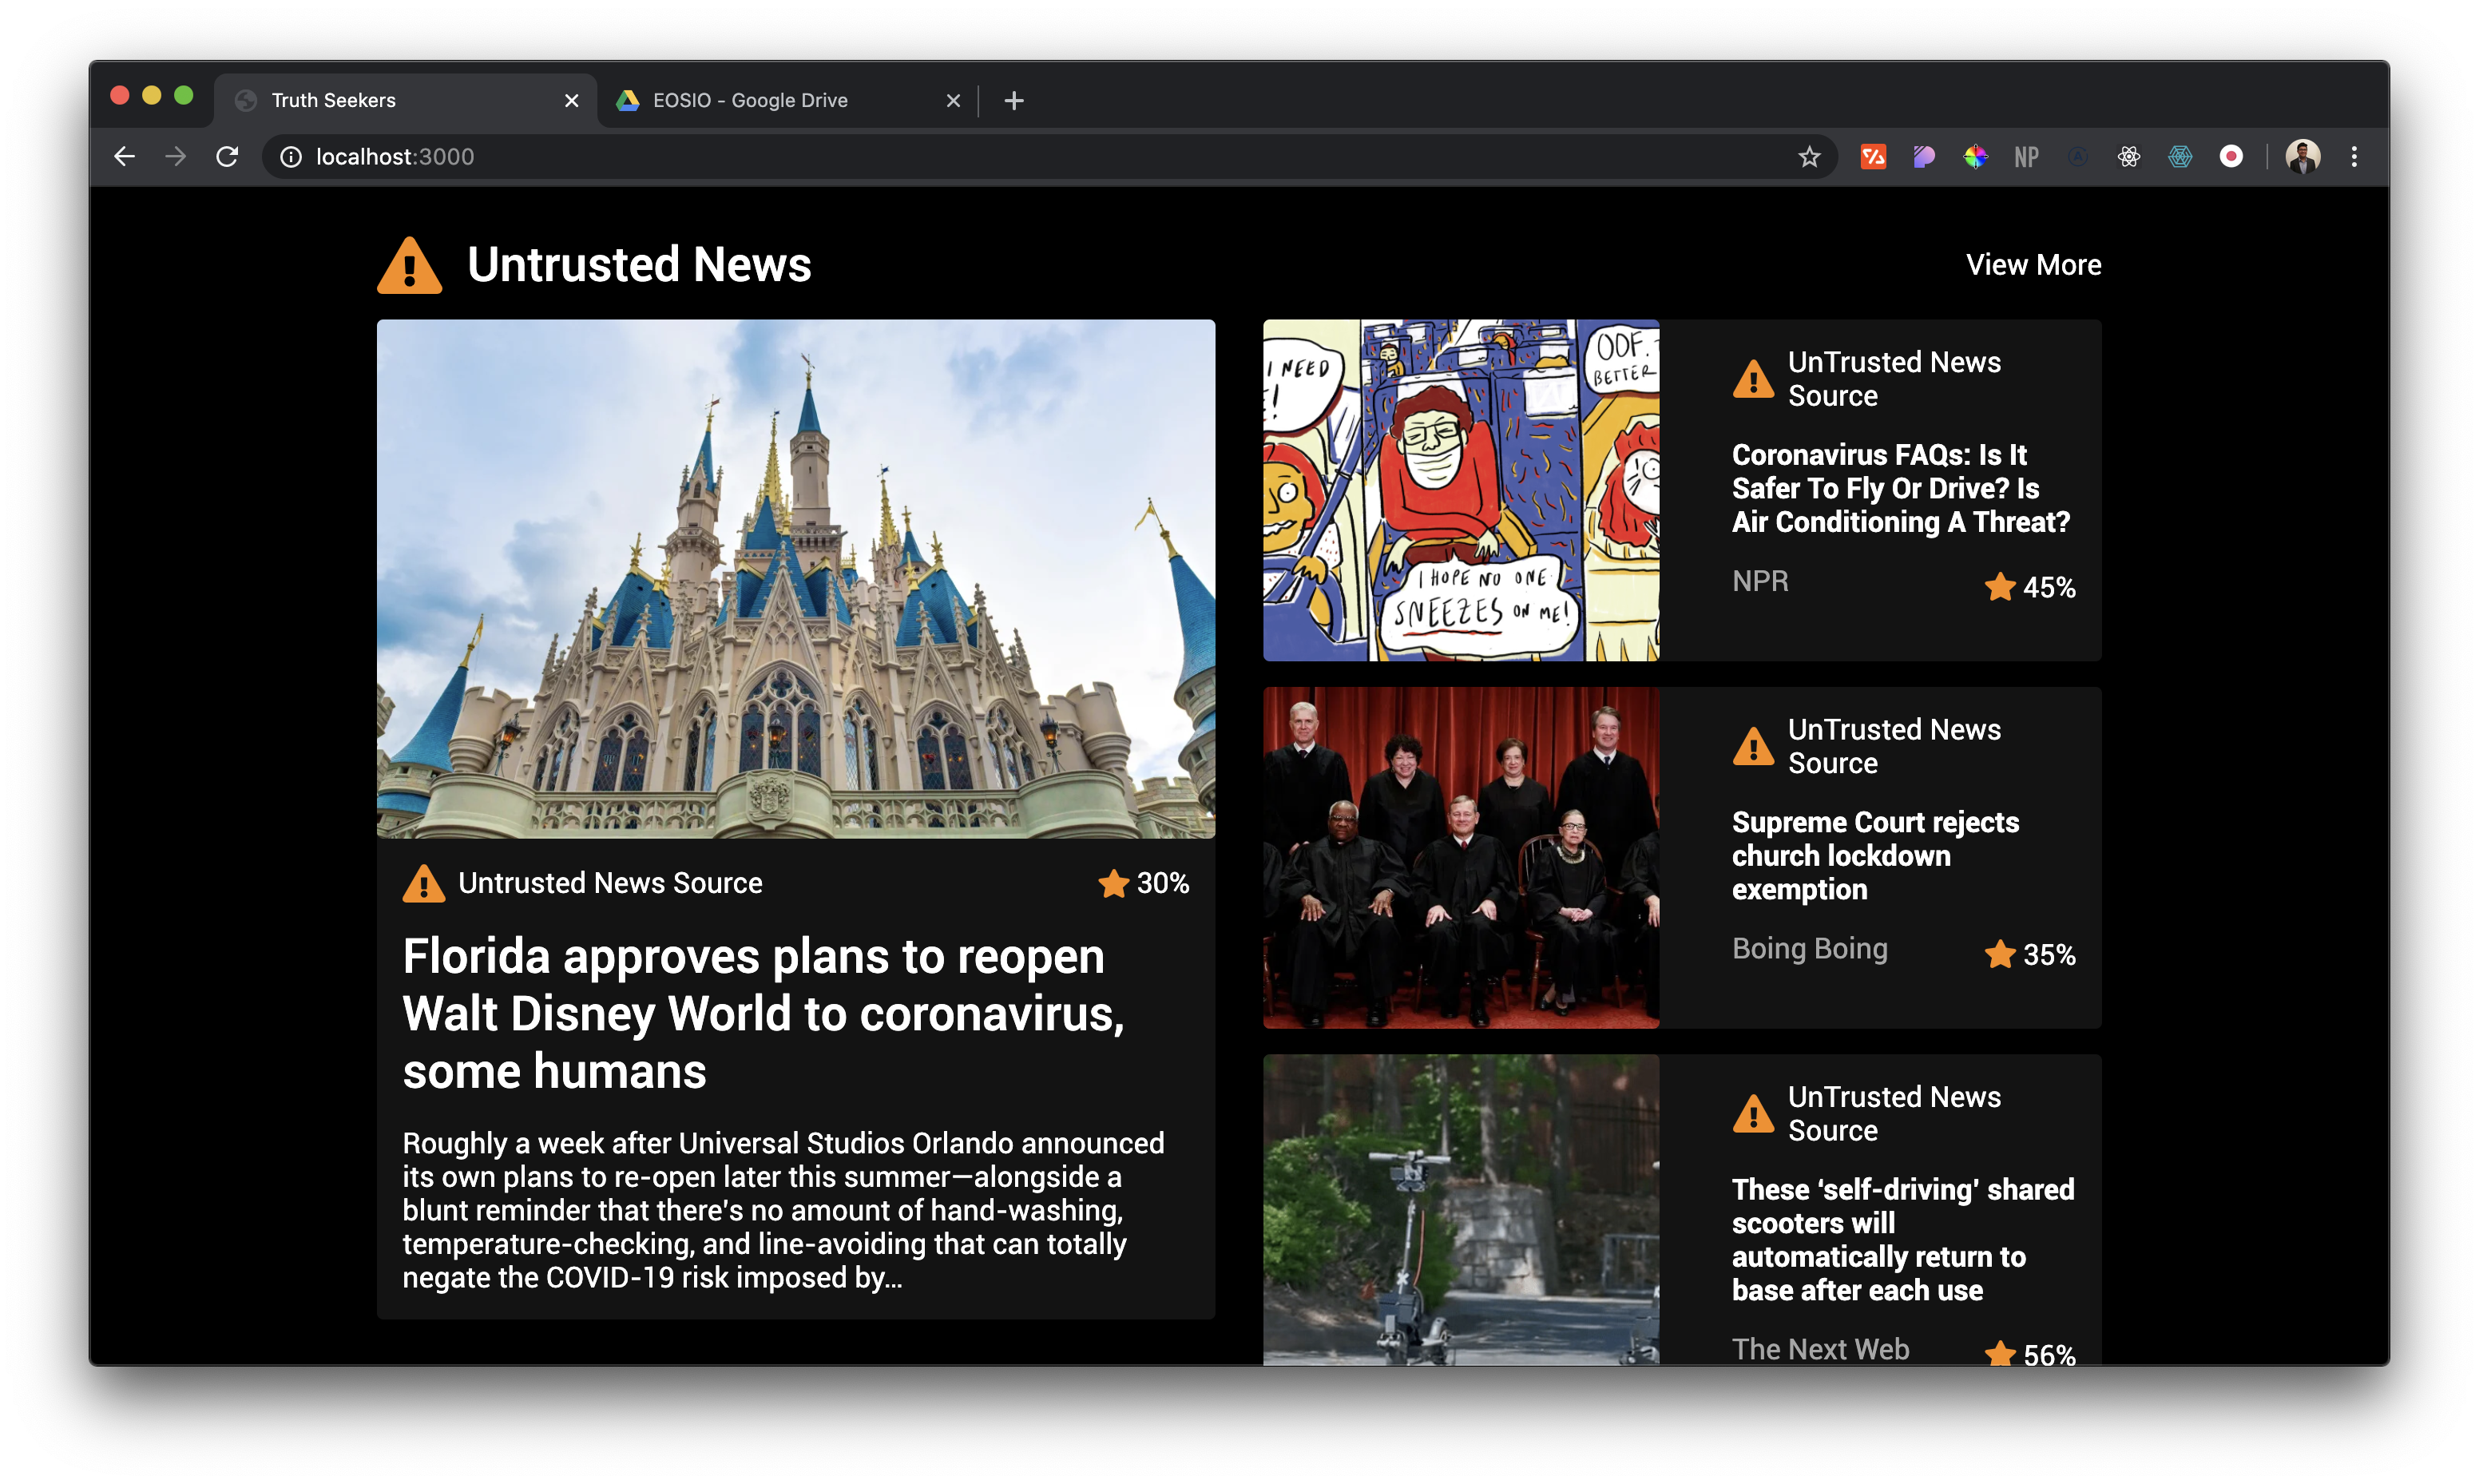2479x1484 pixels.
Task: Open Florida Walt Disney World headline
Action: (763, 1013)
